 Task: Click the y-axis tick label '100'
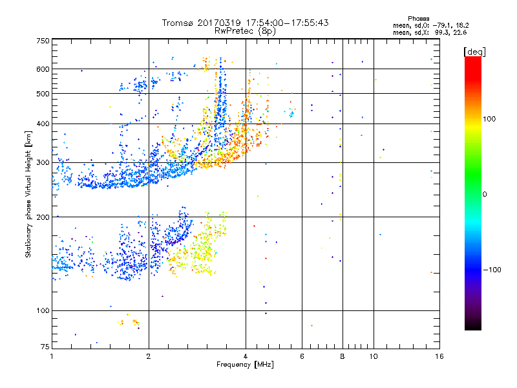pyautogui.click(x=43, y=311)
